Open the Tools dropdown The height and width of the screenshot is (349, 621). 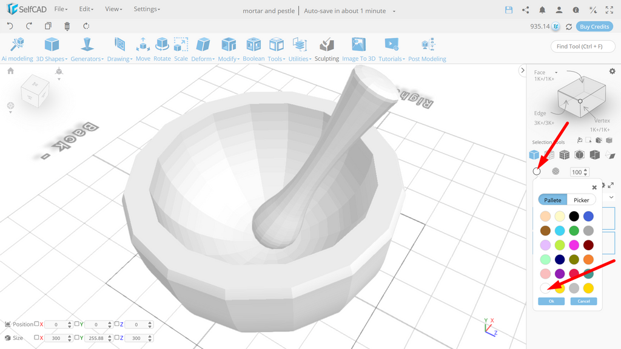point(276,50)
